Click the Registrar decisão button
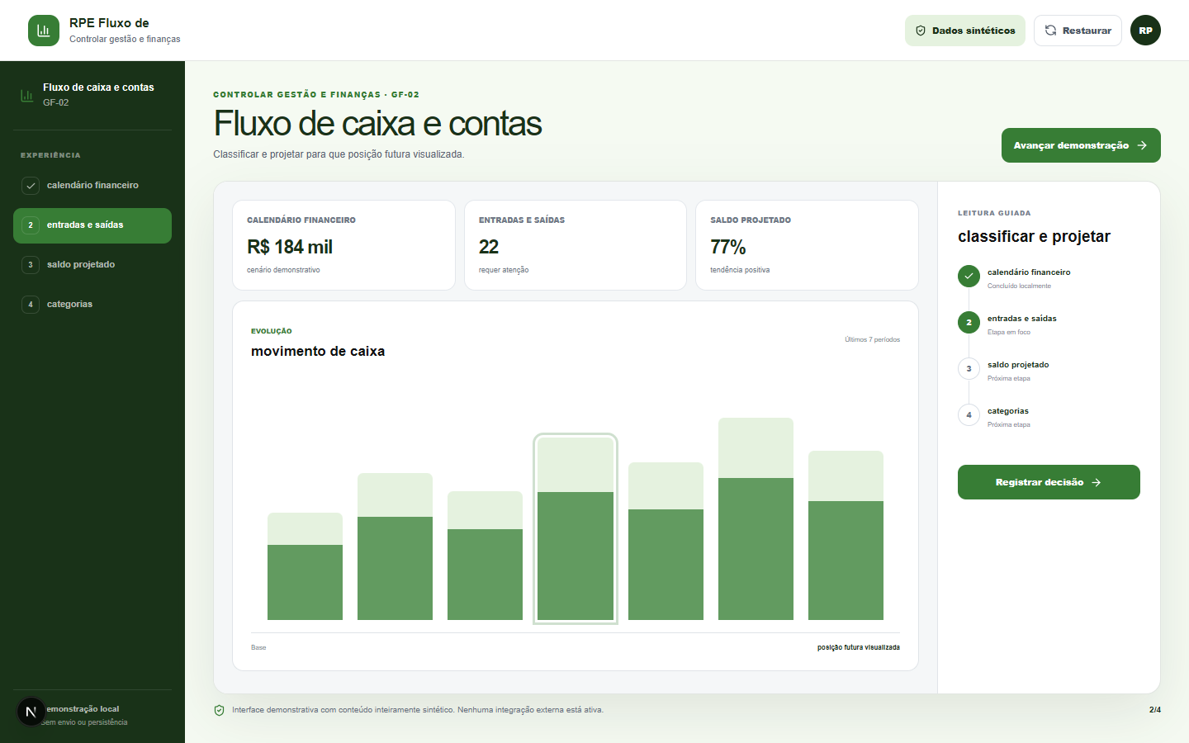The image size is (1189, 743). point(1049,482)
